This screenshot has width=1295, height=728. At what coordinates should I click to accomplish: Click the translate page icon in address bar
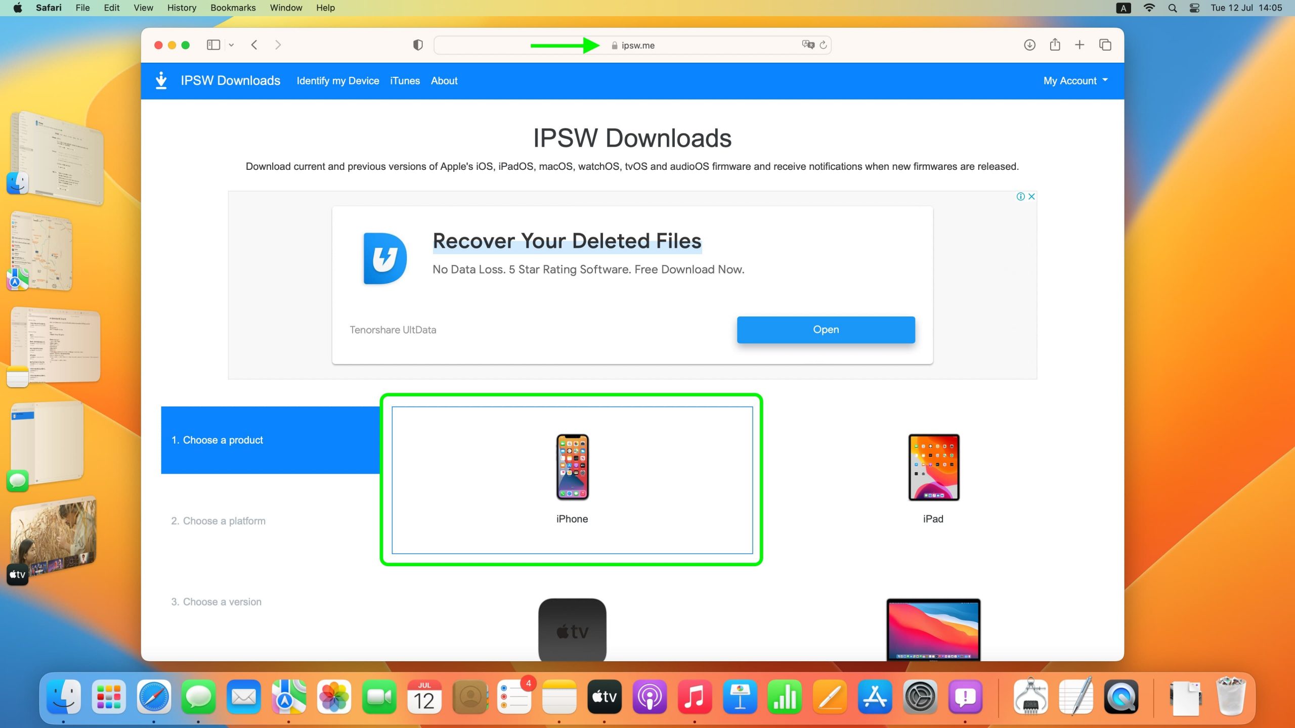[808, 45]
